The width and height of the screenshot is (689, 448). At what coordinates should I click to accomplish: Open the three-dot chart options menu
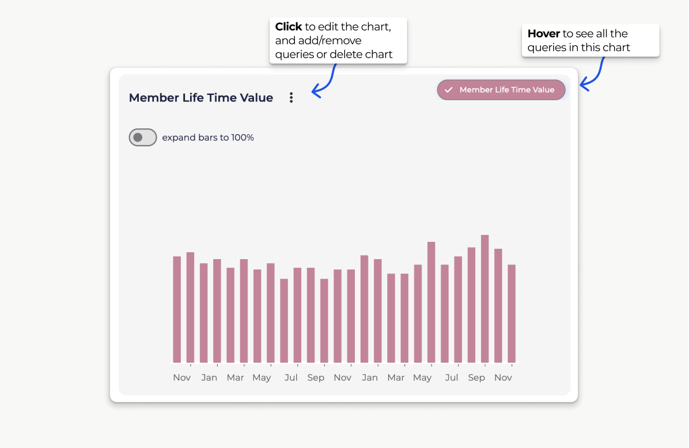[x=291, y=98]
